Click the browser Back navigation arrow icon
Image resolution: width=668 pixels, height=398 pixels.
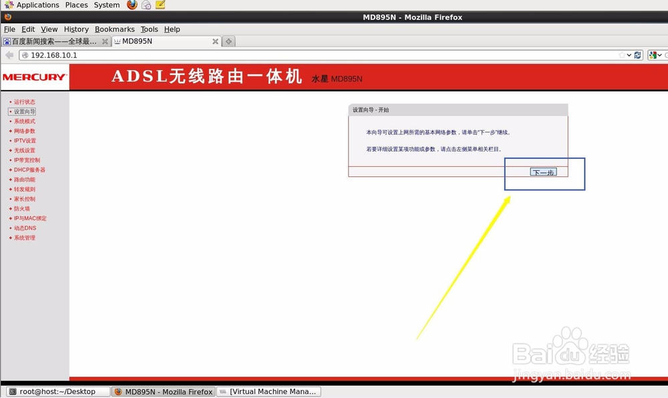tap(8, 55)
